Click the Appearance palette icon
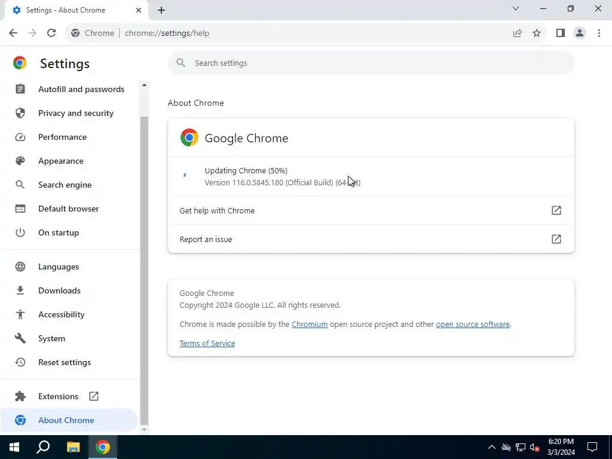The width and height of the screenshot is (612, 459). (x=20, y=161)
